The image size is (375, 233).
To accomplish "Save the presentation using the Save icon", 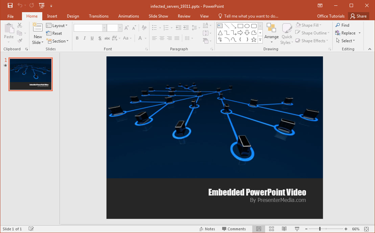I will pyautogui.click(x=10, y=6).
